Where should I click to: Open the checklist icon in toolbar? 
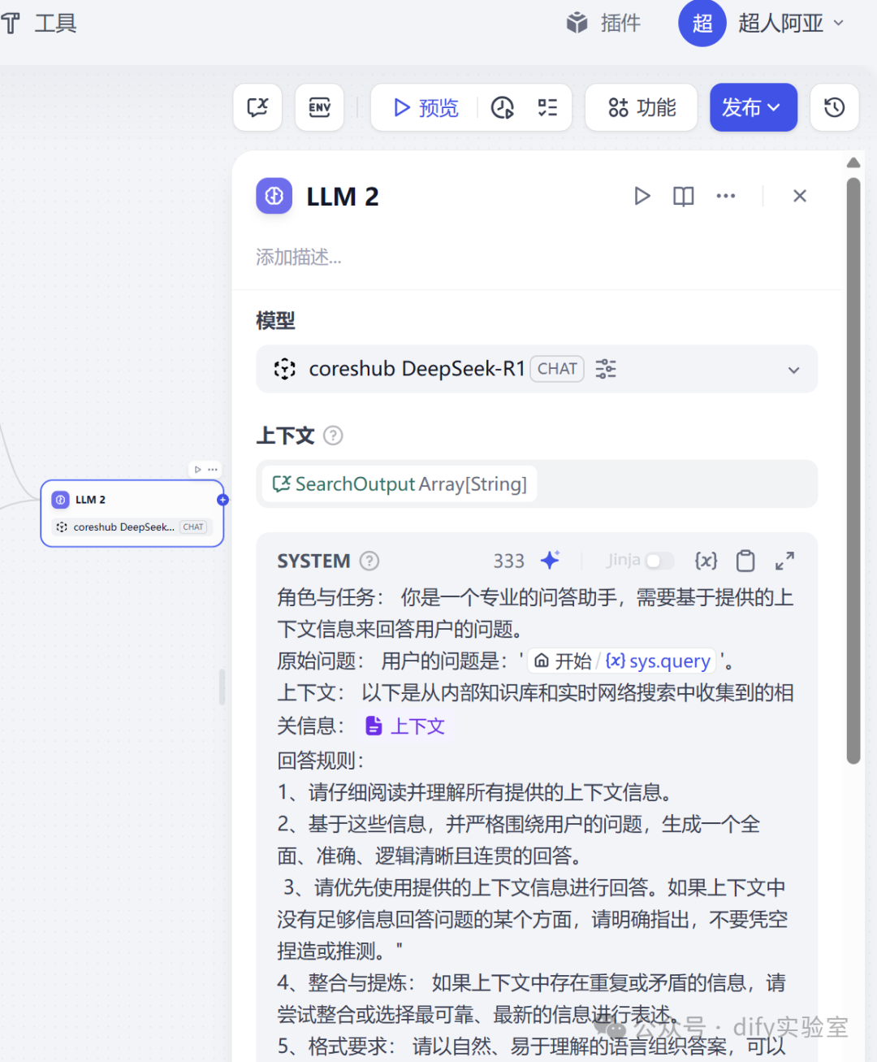(547, 107)
